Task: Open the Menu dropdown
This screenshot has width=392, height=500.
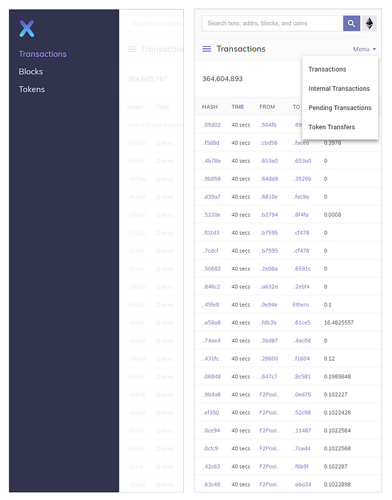Action: pyautogui.click(x=364, y=49)
